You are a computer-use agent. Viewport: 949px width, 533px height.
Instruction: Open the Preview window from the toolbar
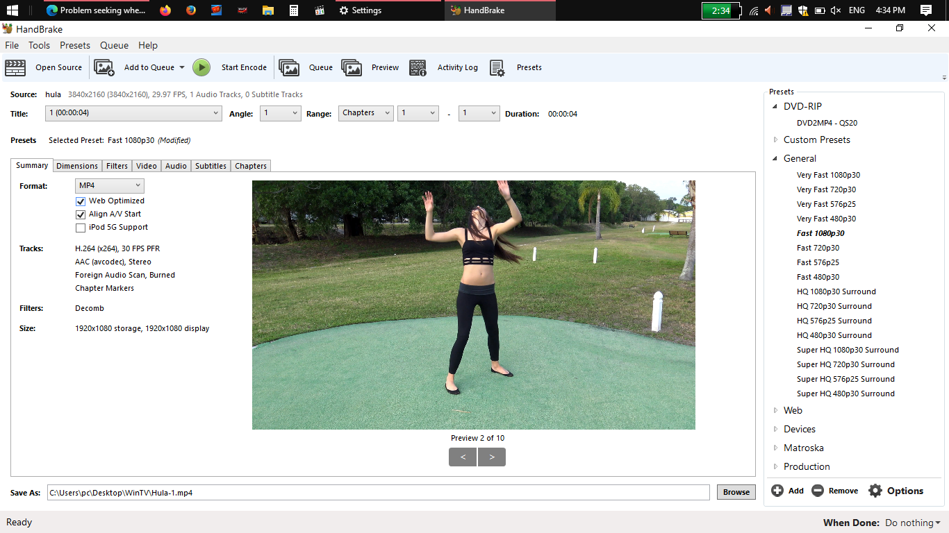pyautogui.click(x=370, y=67)
